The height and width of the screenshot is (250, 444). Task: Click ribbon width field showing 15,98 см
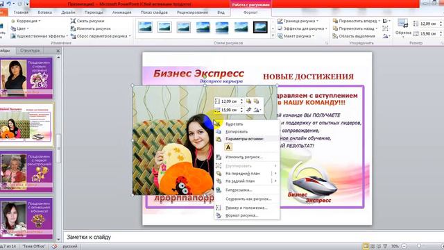pos(428,34)
